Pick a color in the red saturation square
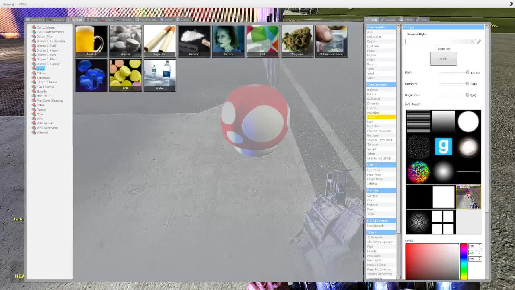This screenshot has height=290, width=515. coord(432,261)
